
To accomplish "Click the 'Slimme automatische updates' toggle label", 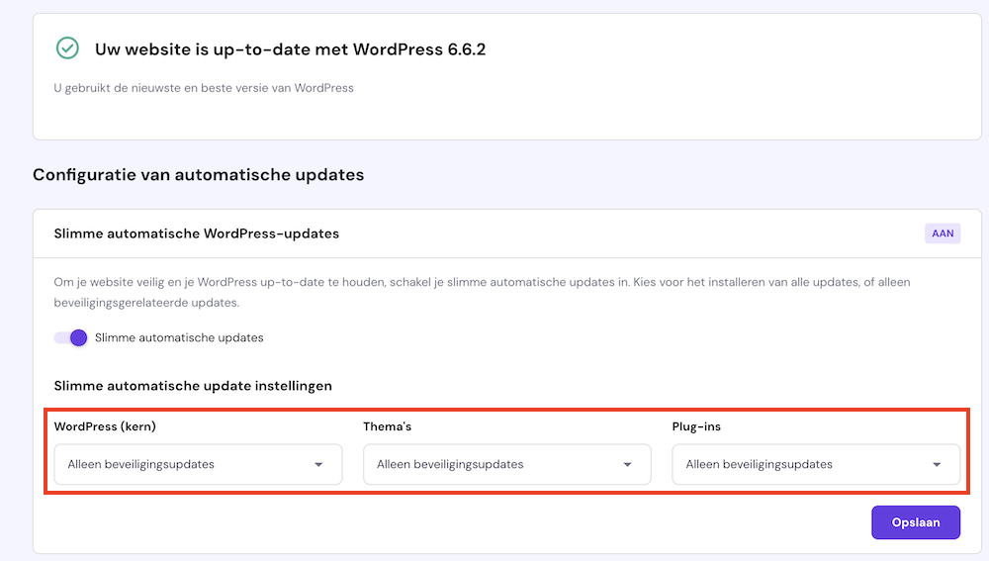I will [179, 337].
